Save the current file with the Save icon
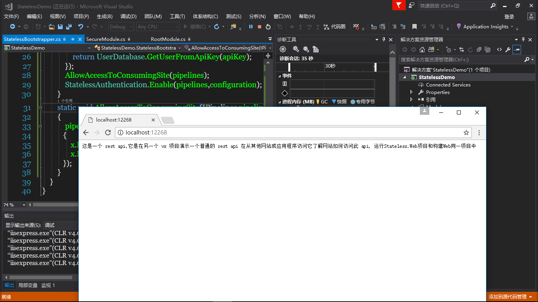Screen dimensions: 538x302 (60, 27)
